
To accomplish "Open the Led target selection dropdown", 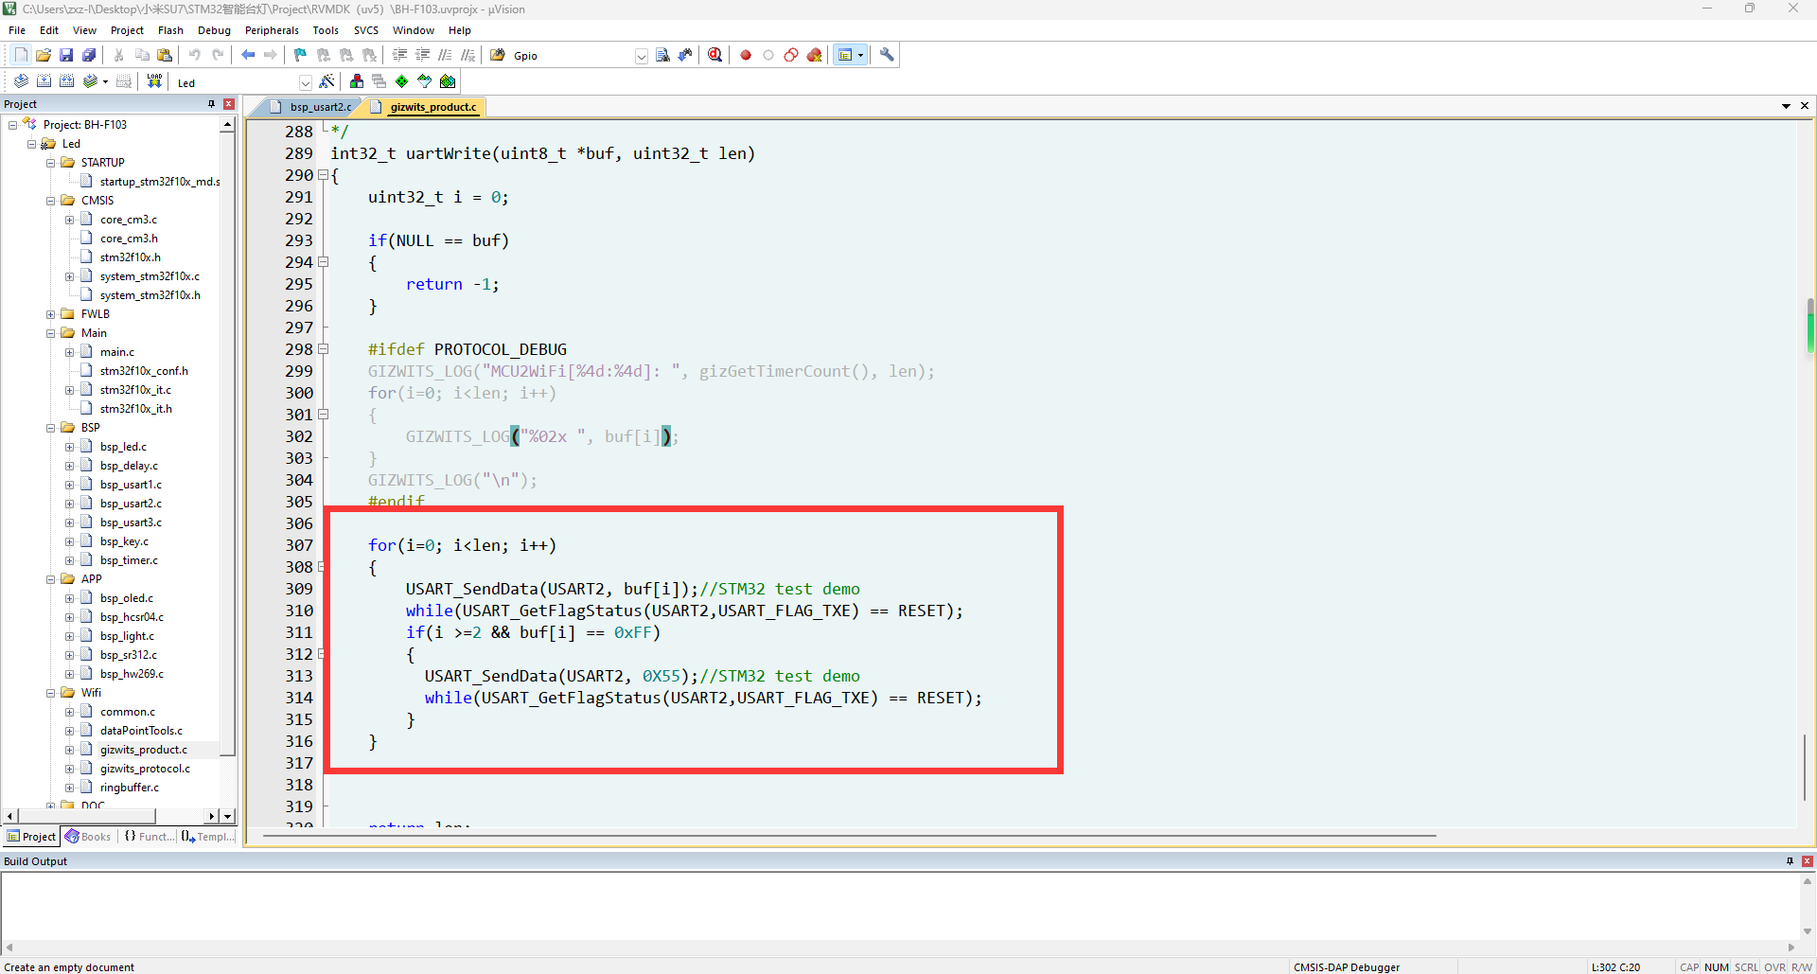I will pyautogui.click(x=305, y=82).
